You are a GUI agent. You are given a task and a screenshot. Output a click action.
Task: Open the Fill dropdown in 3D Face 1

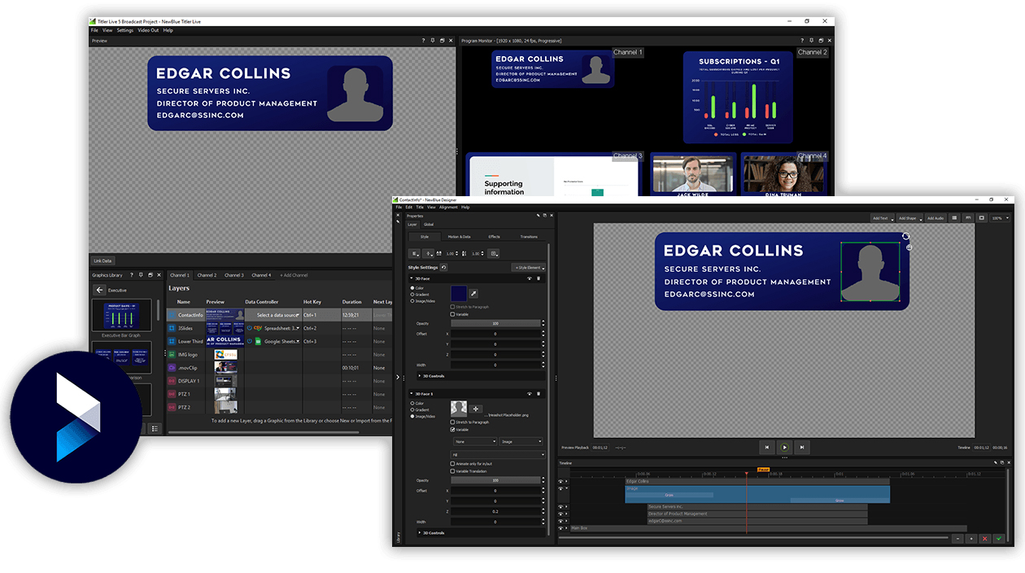[496, 454]
